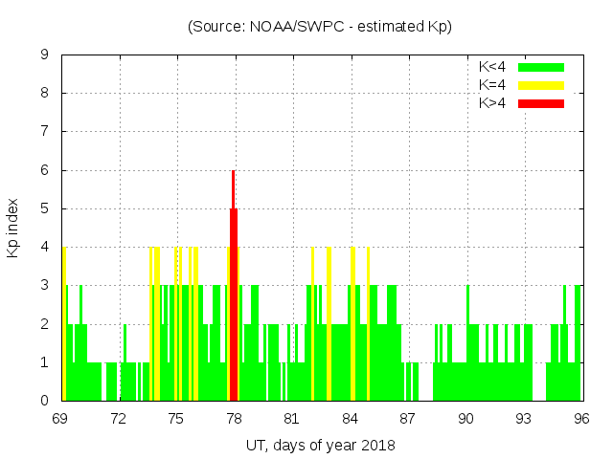This screenshot has height=459, width=613.
Task: Click x-axis tick label 87
Action: [x=408, y=419]
